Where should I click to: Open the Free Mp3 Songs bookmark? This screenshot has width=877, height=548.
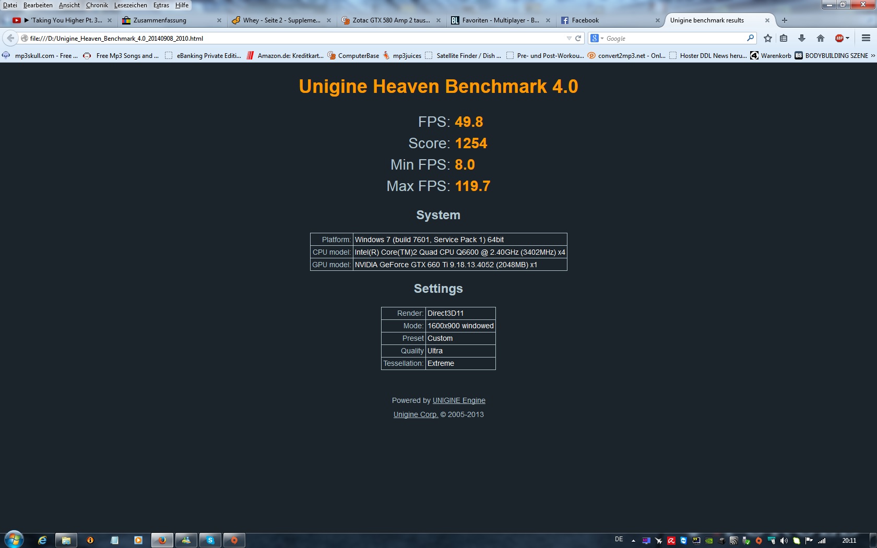click(121, 55)
